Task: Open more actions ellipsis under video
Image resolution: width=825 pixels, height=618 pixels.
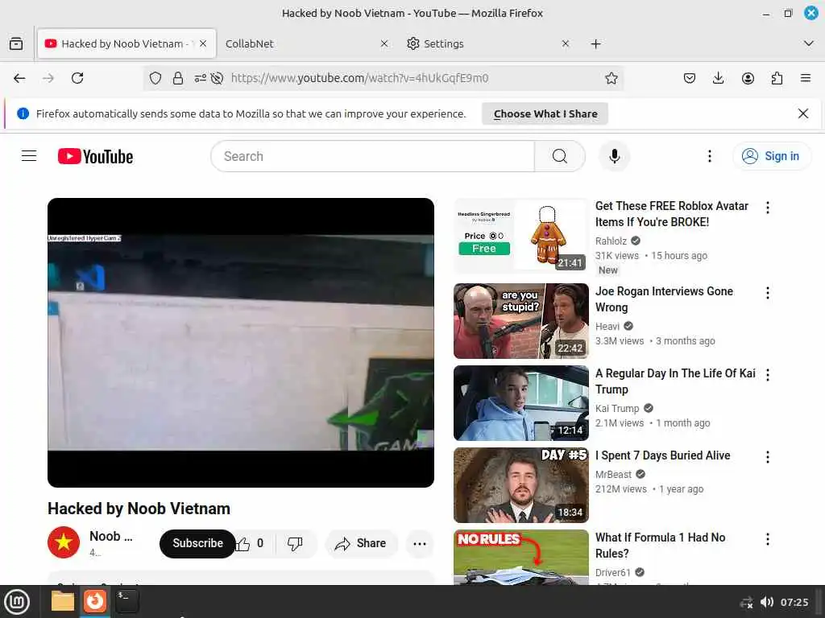Action: coord(419,543)
